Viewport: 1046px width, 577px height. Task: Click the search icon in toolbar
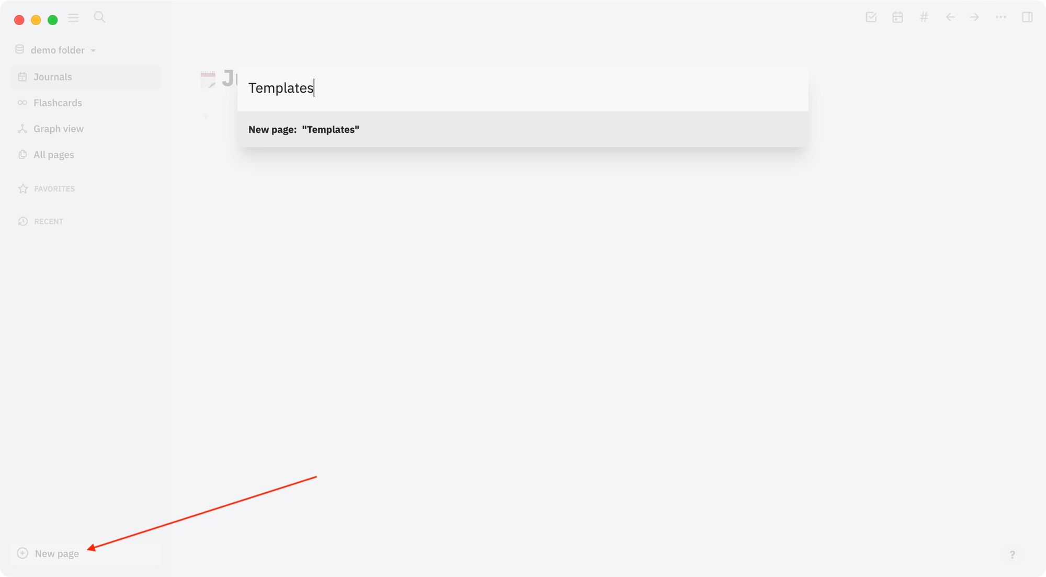100,17
